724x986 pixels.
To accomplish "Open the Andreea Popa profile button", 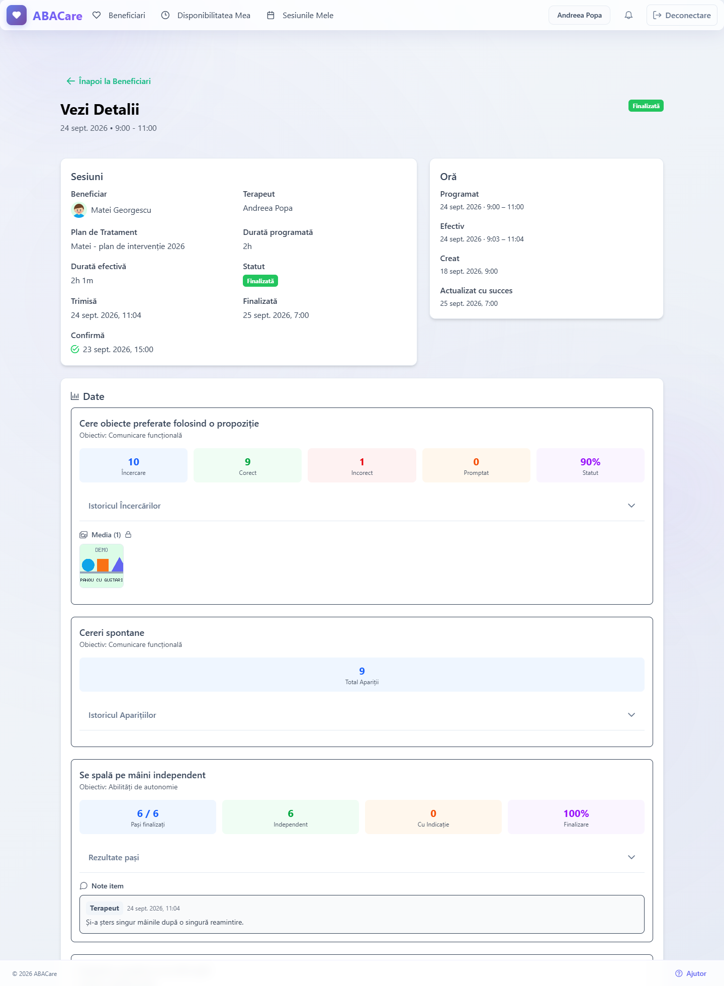I will pos(579,15).
